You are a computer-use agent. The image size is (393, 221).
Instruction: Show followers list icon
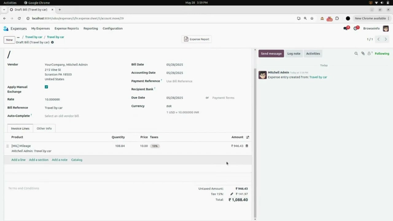[x=370, y=53]
